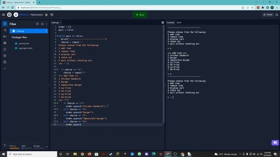280x157 pixels.
Task: Reload the browser page
Action: coord(13,8)
